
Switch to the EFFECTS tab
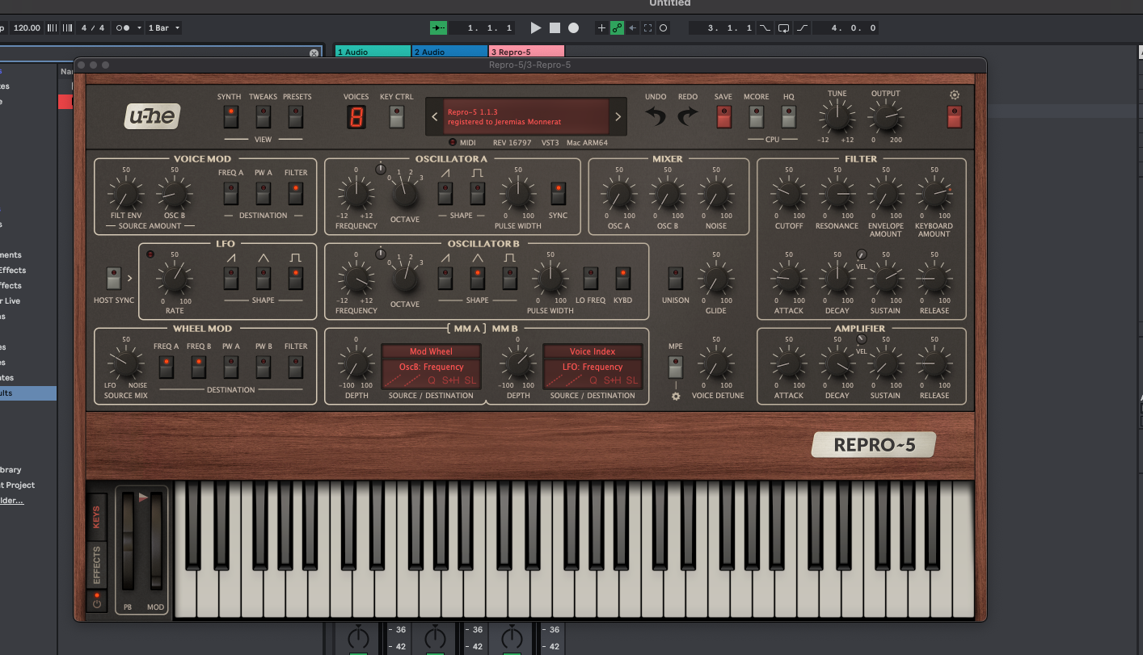click(97, 565)
